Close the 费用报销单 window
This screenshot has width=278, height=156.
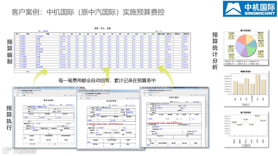82,88
